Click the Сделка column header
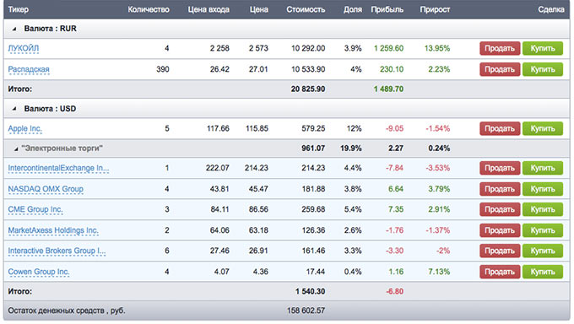The image size is (574, 324). (551, 9)
